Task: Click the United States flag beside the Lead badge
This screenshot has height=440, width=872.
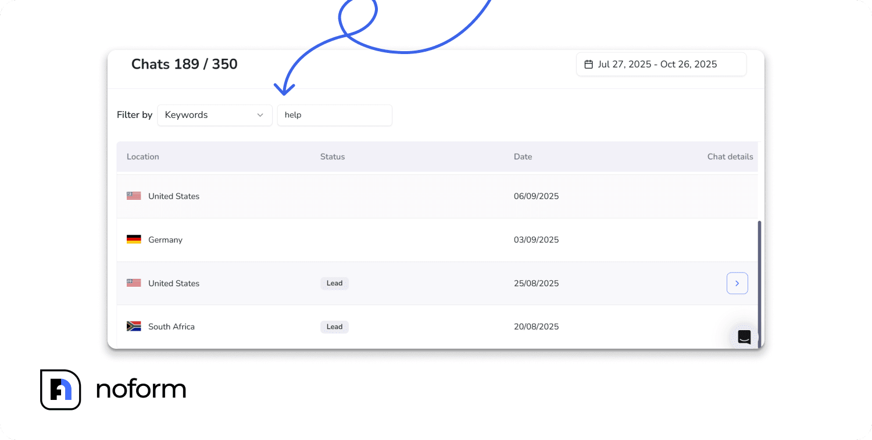Action: 134,282
